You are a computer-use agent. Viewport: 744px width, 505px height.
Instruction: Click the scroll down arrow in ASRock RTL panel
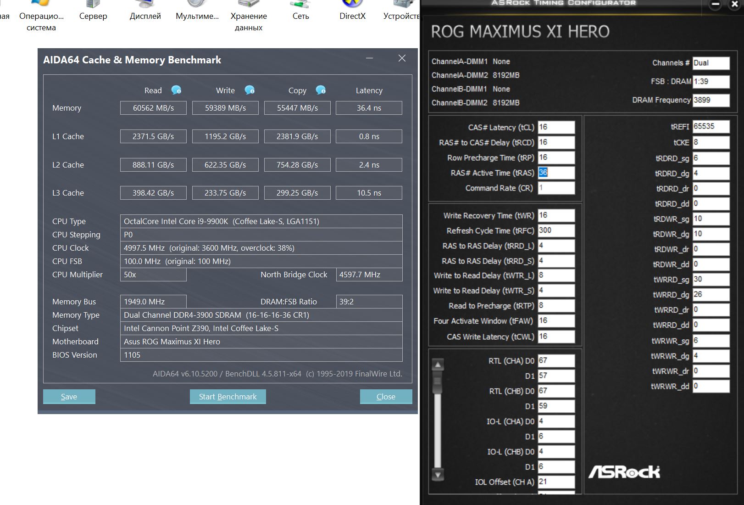[x=438, y=475]
